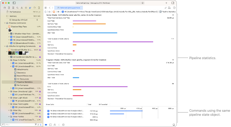Image resolution: width=231 pixels, height=127 pixels.
Task: Click the Project navigator folder icon
Action: pyautogui.click(x=5, y=8)
